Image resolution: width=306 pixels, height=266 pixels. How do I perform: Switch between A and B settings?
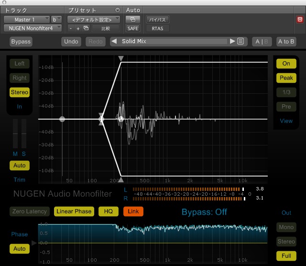pos(262,42)
